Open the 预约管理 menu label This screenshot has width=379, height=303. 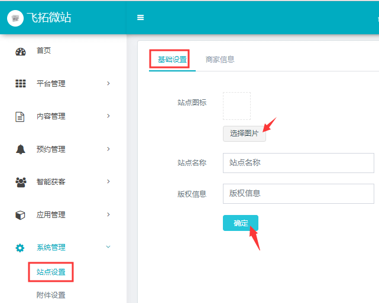51,149
